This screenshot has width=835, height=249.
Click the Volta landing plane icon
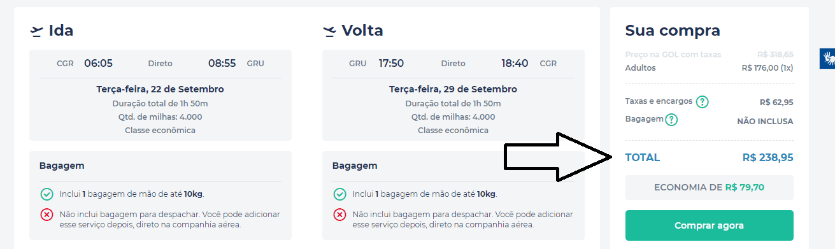(x=329, y=31)
